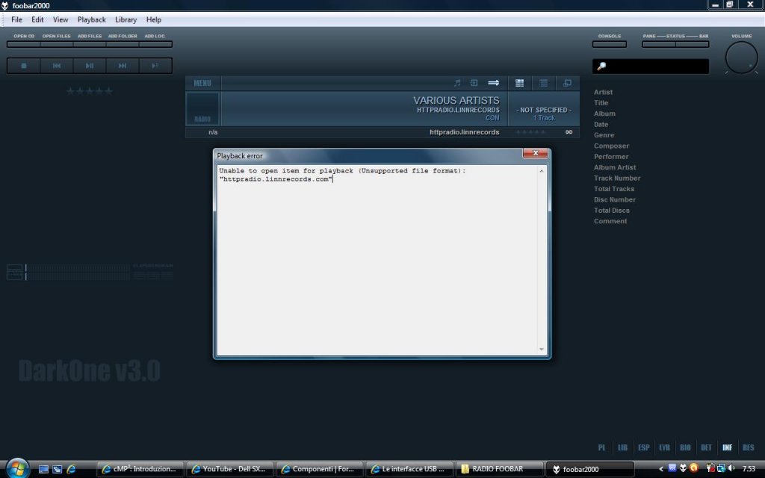Image resolution: width=765 pixels, height=478 pixels.
Task: Click the error dialog scrollbar up arrow
Action: click(x=542, y=171)
